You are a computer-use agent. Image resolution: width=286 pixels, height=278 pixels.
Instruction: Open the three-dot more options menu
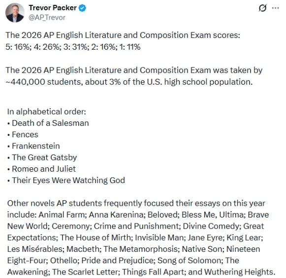point(276,8)
